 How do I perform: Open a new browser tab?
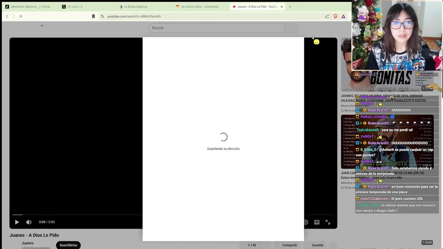290,7
